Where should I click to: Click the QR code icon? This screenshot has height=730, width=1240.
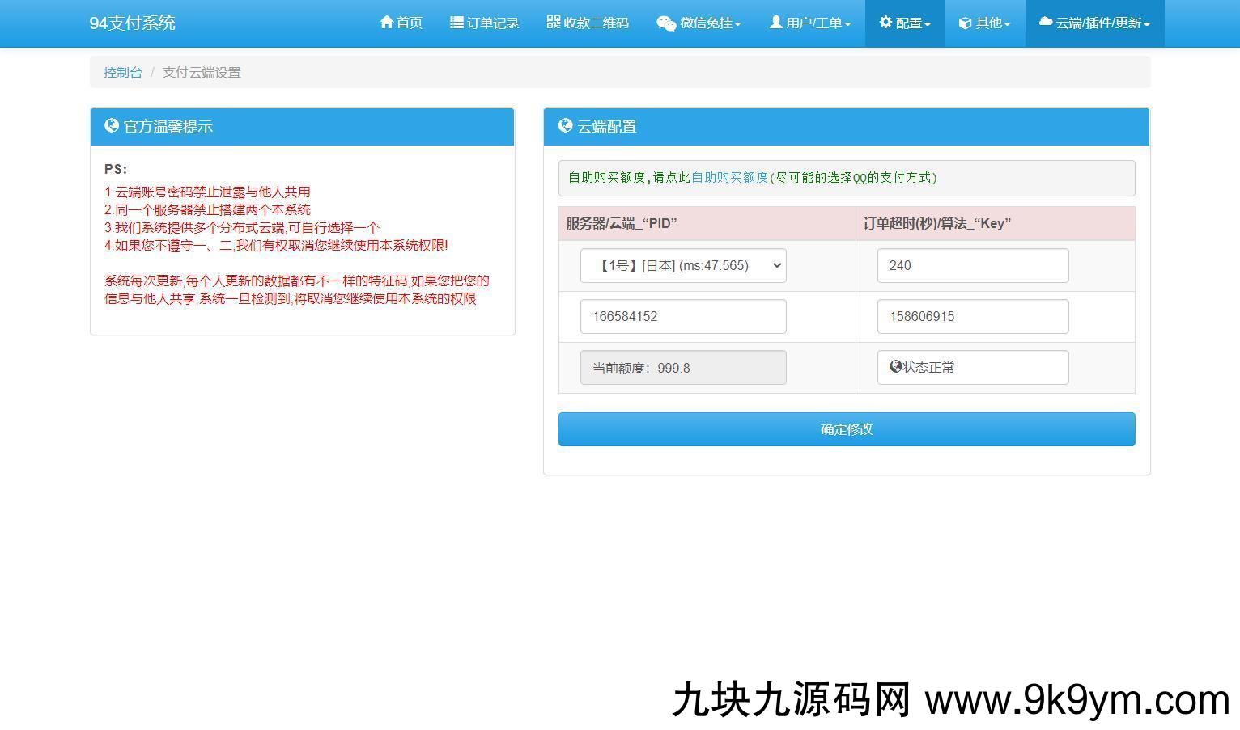click(x=554, y=23)
